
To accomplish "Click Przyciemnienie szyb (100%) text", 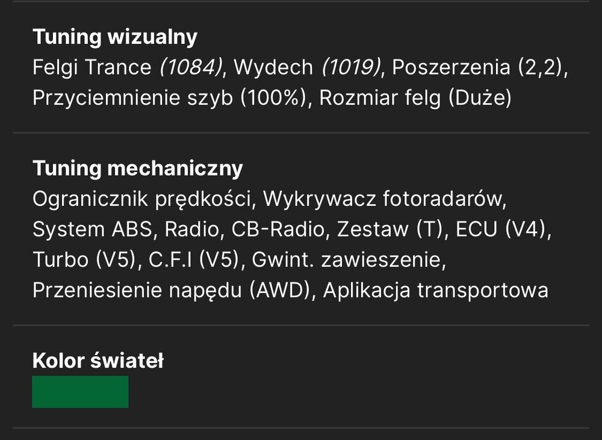I will pos(169,98).
